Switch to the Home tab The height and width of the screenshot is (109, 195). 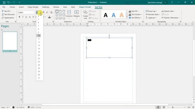click(x=12, y=7)
